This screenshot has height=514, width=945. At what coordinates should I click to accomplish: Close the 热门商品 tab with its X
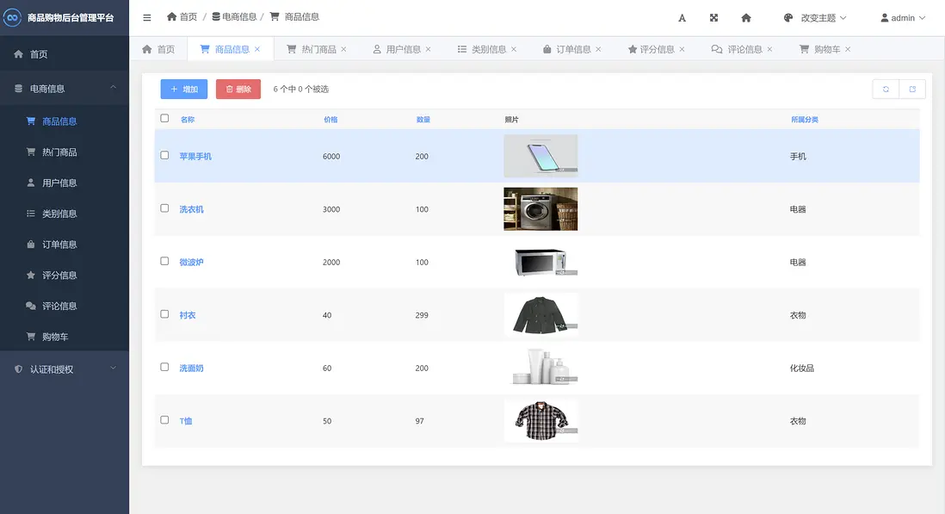pyautogui.click(x=344, y=50)
